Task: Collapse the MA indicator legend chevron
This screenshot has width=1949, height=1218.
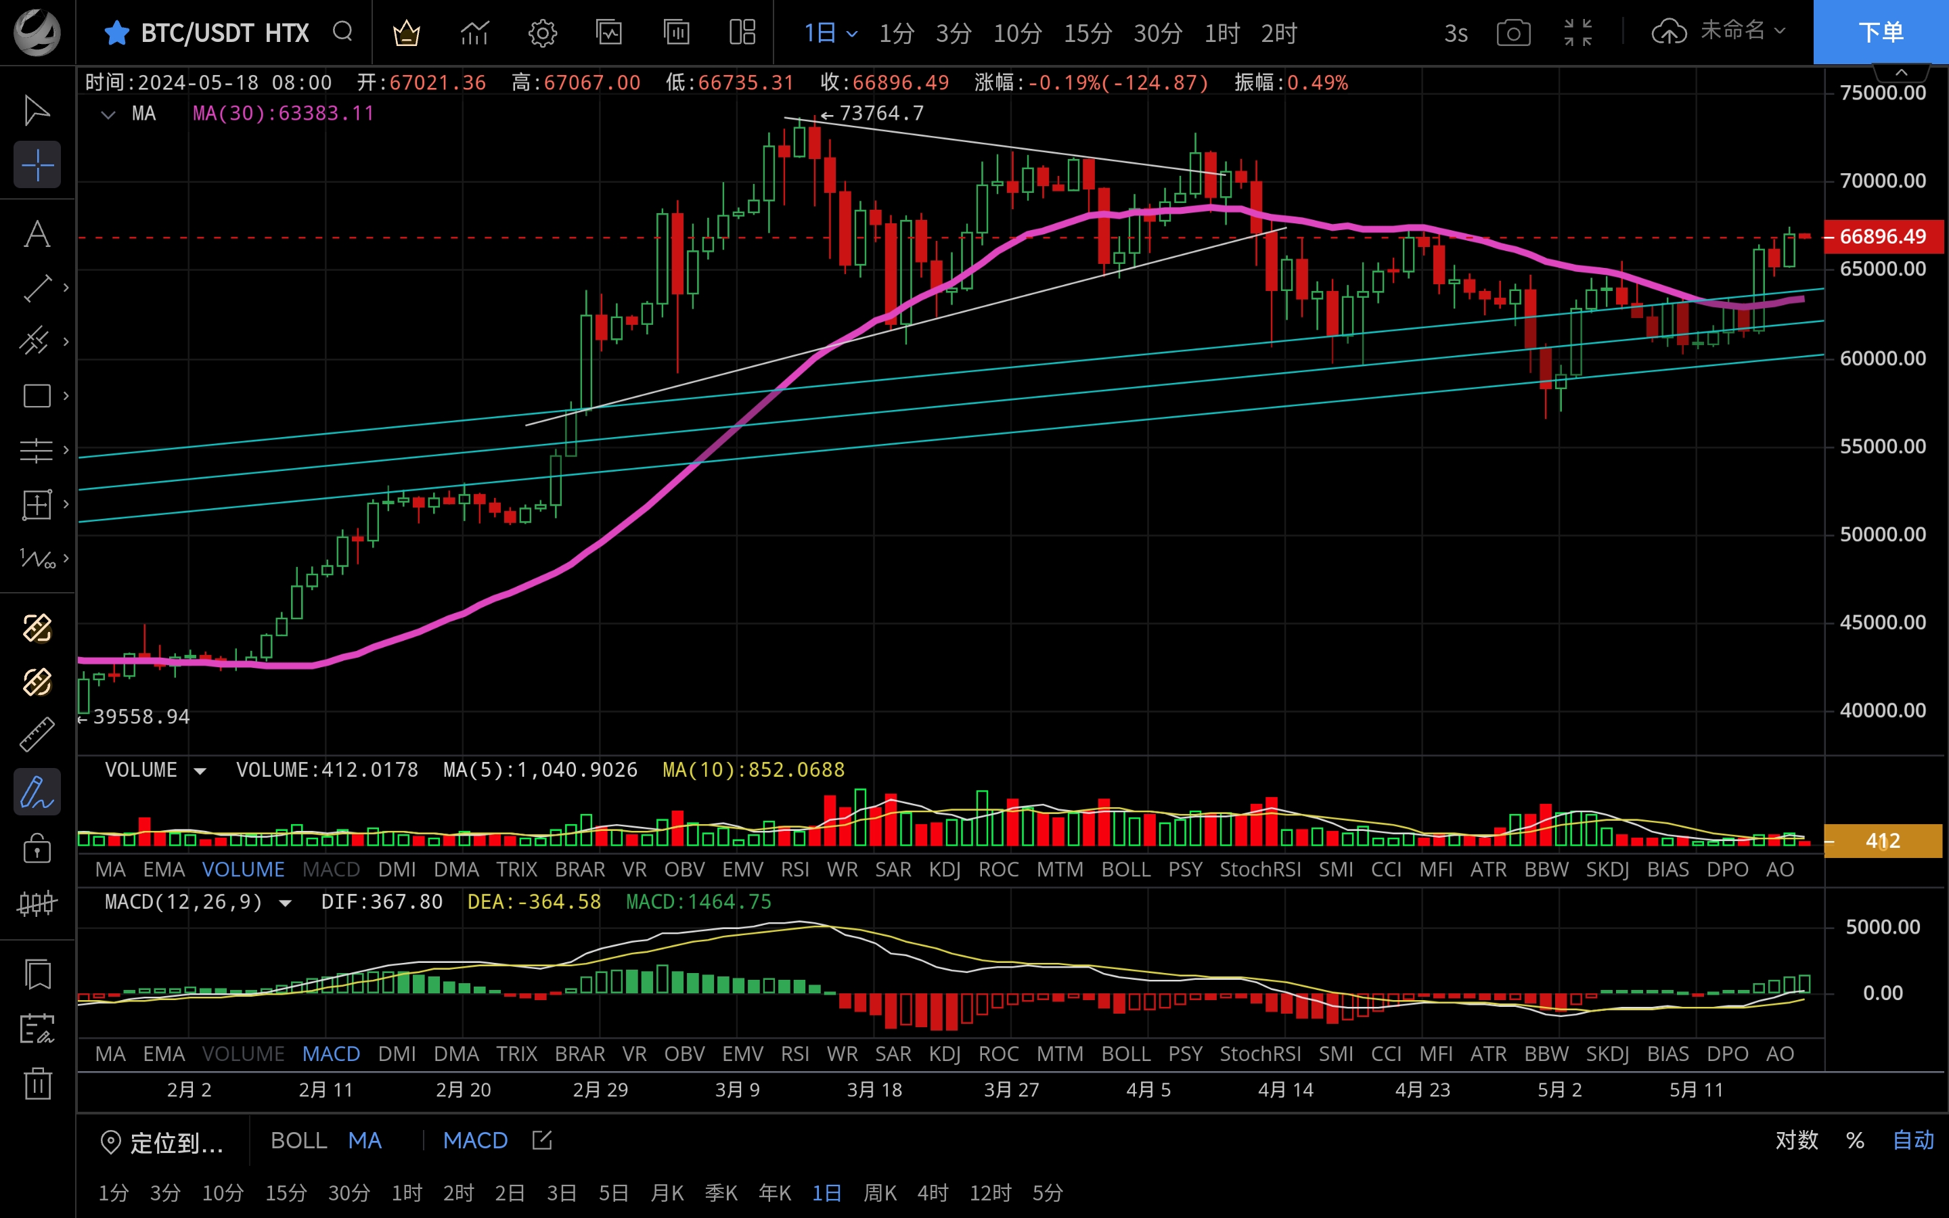Action: coord(108,114)
